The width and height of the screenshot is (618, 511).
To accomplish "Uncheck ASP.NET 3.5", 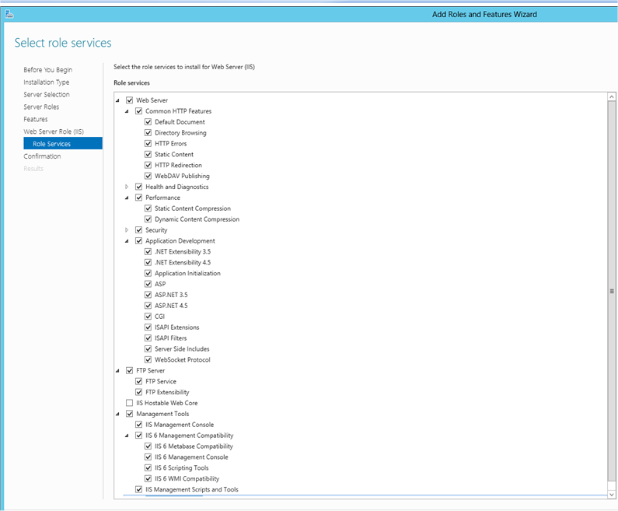I will (148, 295).
